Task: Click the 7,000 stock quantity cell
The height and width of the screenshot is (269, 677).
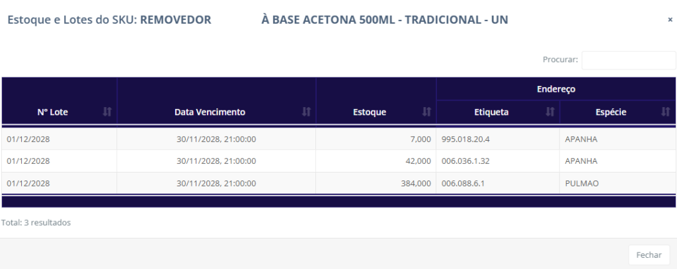Action: pyautogui.click(x=420, y=139)
